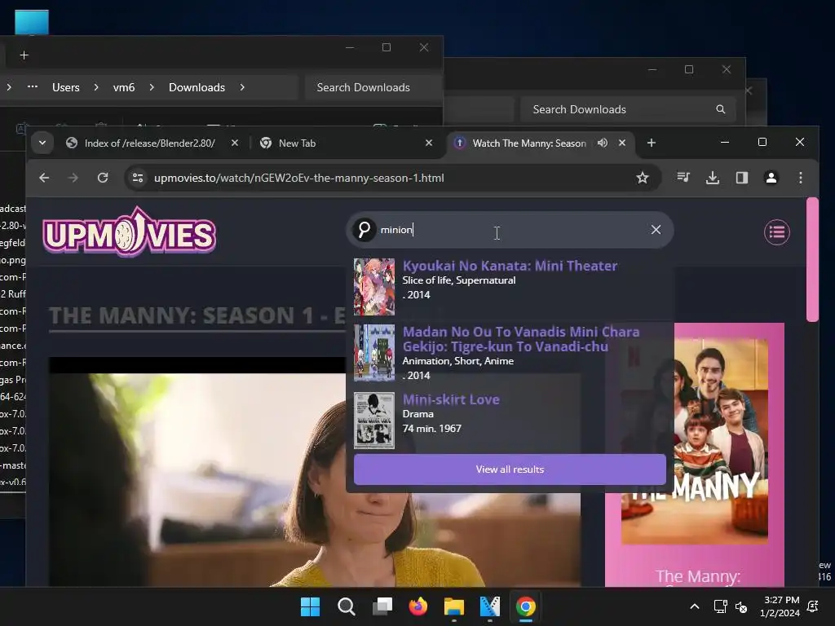Click Downloads in File Explorer breadcrumb
Screen dimensions: 835x626
pyautogui.click(x=197, y=87)
